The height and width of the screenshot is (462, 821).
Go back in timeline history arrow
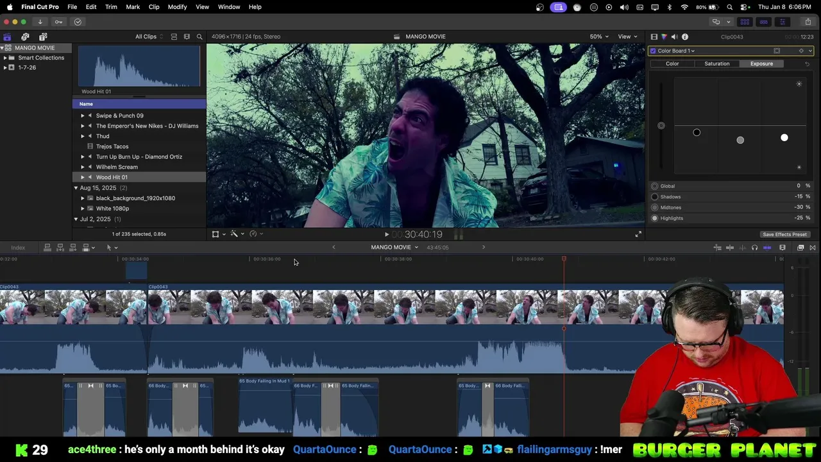click(x=334, y=248)
